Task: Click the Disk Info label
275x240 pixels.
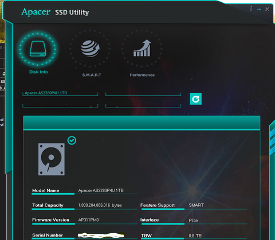Action: tap(38, 72)
